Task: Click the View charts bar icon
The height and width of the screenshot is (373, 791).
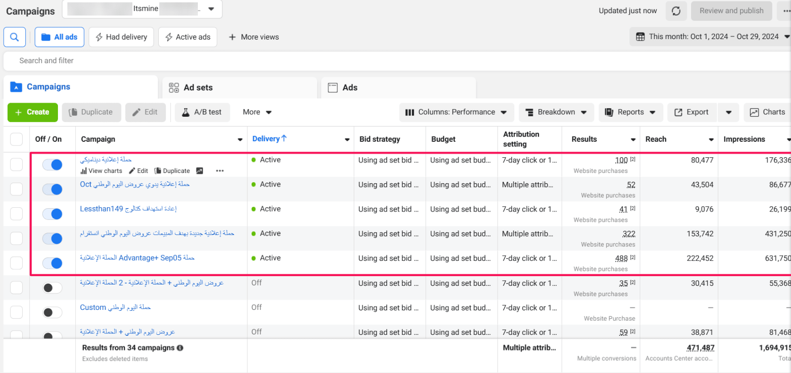Action: point(83,171)
